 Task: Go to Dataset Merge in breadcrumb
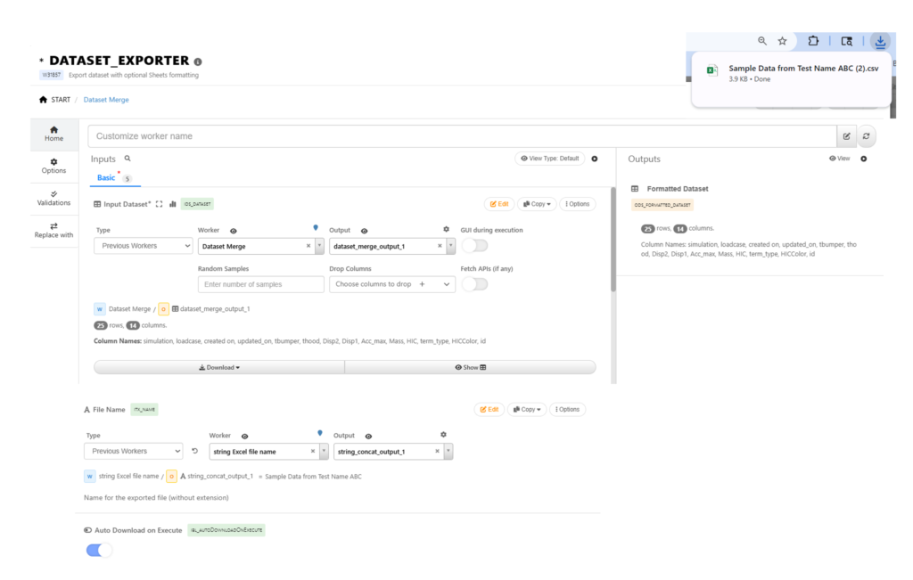point(106,100)
